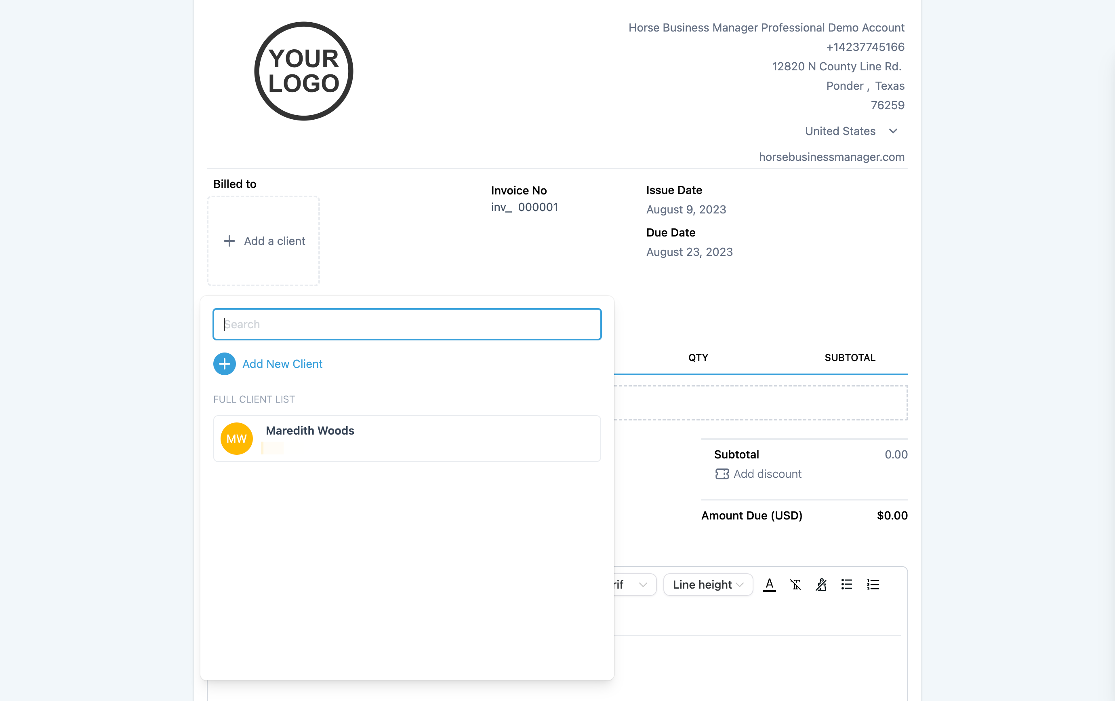
Task: Open the font family dropdown ending in 'rif'
Action: (635, 584)
